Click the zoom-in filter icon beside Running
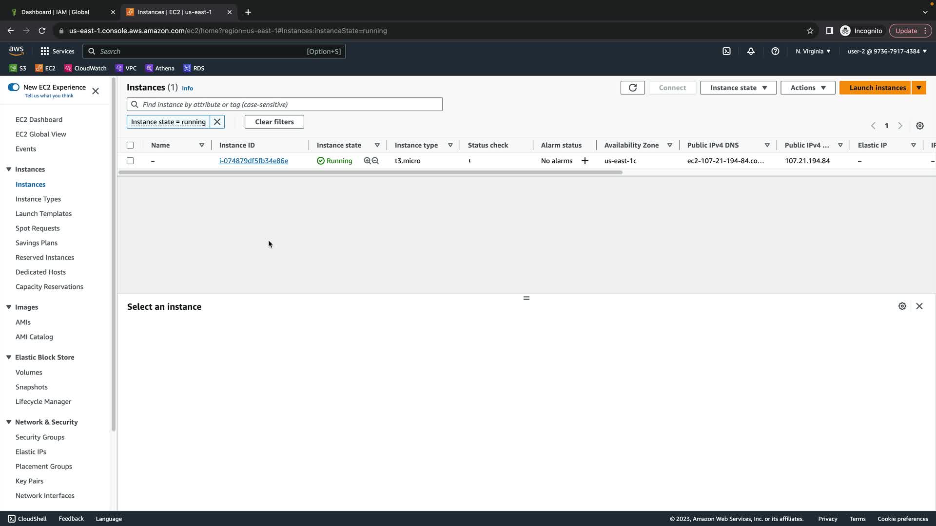Image resolution: width=936 pixels, height=526 pixels. tap(367, 161)
